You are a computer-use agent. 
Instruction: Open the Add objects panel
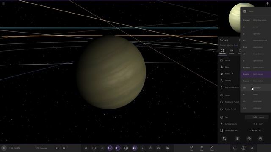pos(191,148)
